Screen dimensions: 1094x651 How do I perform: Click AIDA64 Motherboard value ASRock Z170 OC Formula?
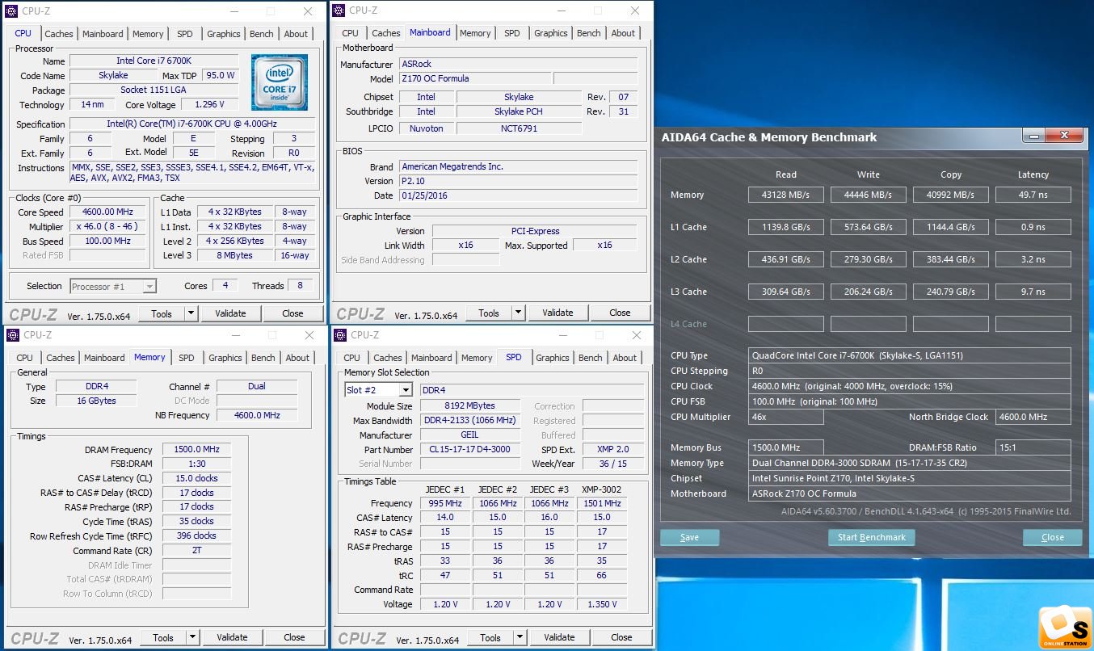pos(910,493)
